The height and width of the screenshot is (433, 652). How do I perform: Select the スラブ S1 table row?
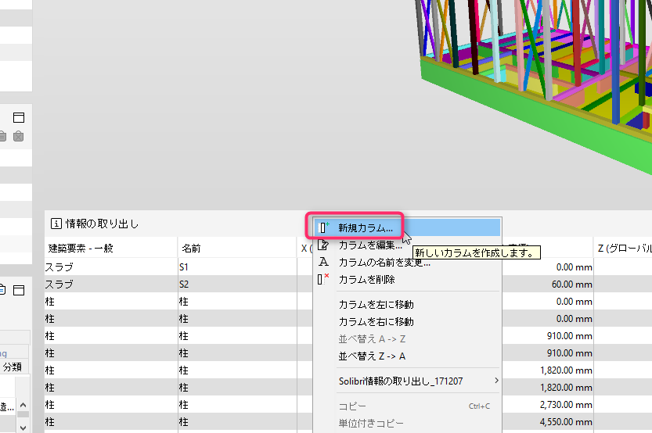point(178,267)
